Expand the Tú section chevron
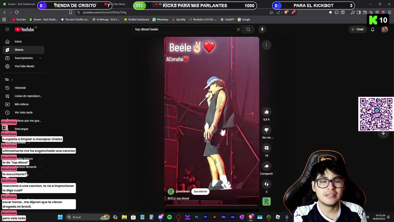394x222 pixels. pyautogui.click(x=12, y=80)
